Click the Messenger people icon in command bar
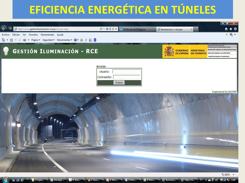245x183 pixels. (x=82, y=40)
